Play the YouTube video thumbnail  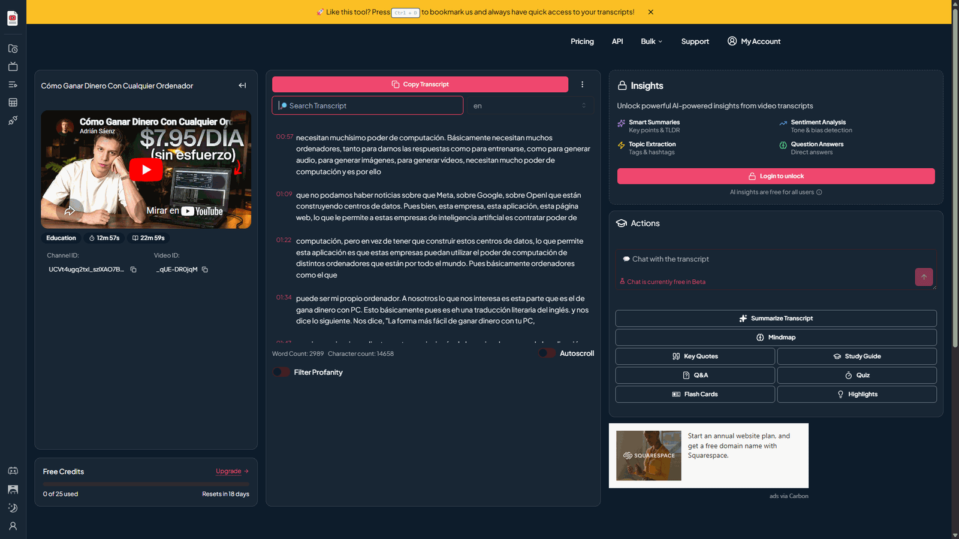(146, 169)
